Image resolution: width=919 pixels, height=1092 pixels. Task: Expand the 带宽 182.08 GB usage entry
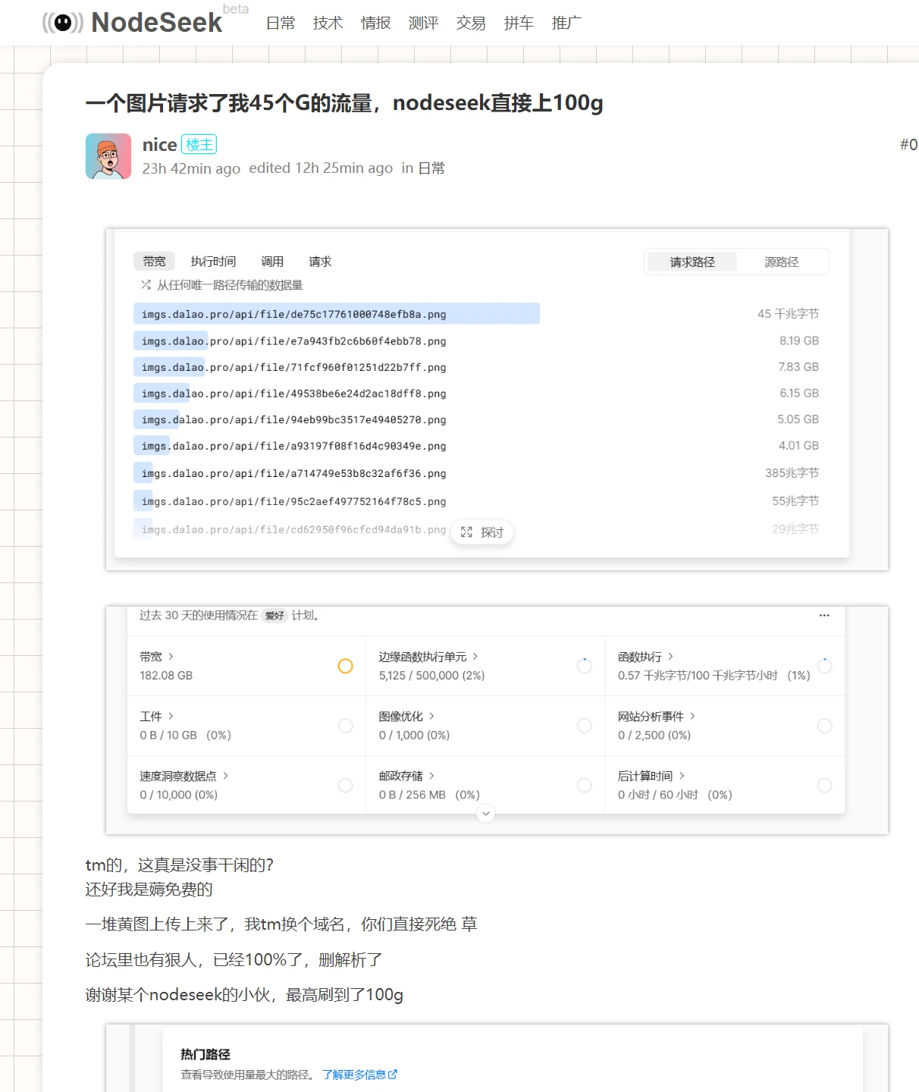[x=157, y=657]
